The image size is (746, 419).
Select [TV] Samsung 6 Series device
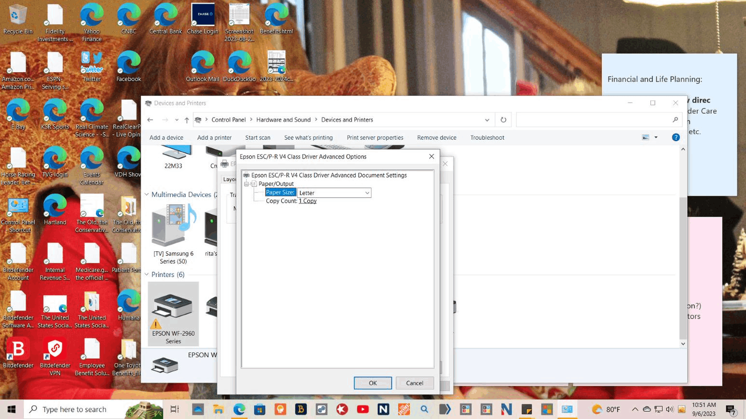[173, 234]
